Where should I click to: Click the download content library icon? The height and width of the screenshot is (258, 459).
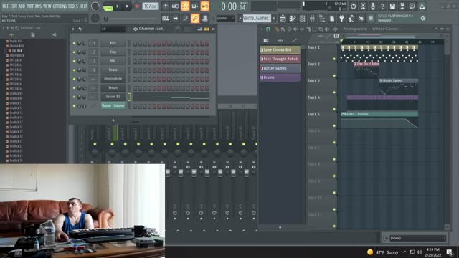pos(422,6)
